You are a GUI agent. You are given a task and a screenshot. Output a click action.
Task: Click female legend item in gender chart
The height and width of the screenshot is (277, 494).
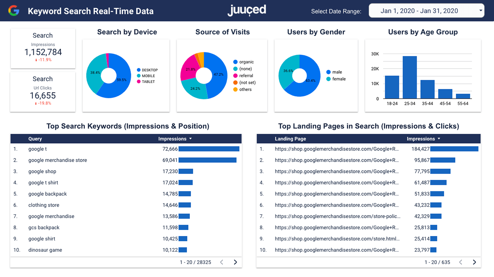tap(336, 79)
